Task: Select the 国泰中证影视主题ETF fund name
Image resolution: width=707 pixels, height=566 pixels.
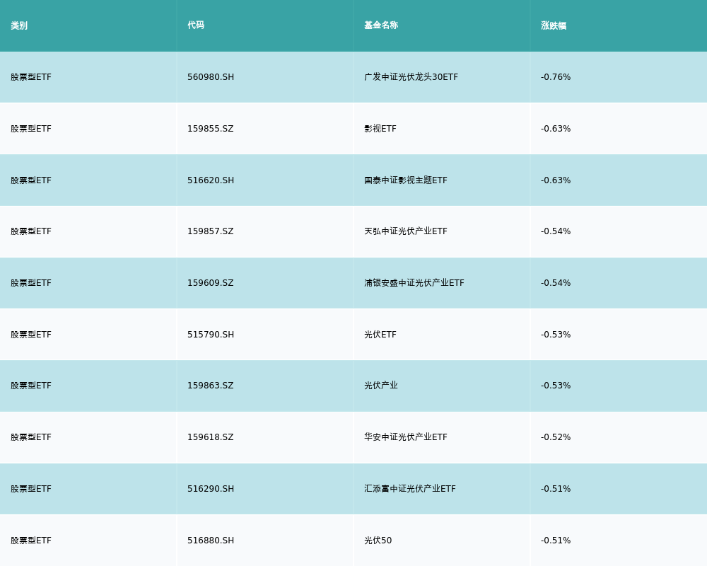Action: 406,180
